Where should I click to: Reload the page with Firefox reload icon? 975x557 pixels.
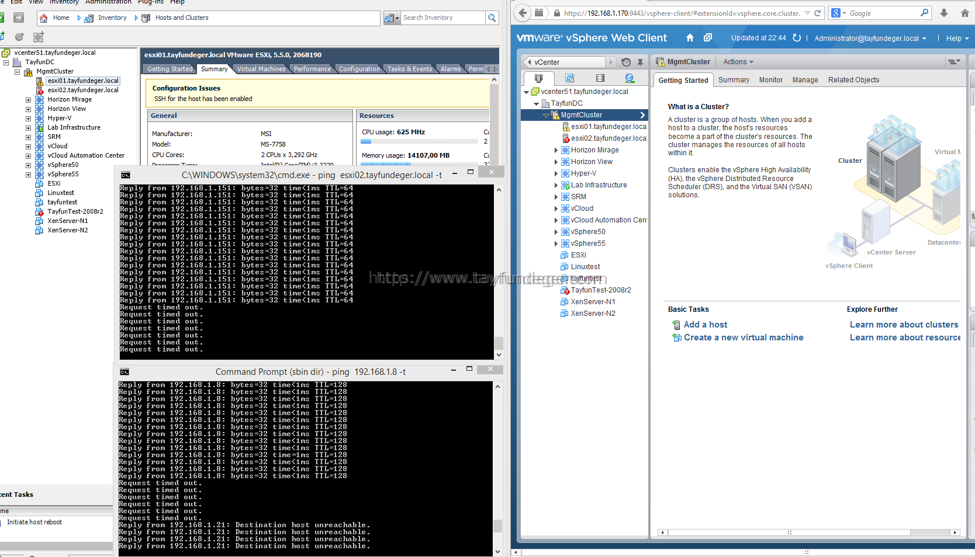(817, 13)
